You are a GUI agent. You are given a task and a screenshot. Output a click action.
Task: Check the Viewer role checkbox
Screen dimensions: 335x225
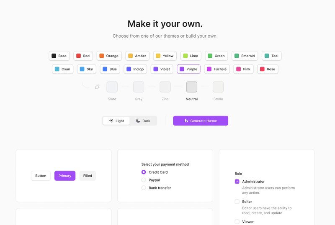[237, 222]
